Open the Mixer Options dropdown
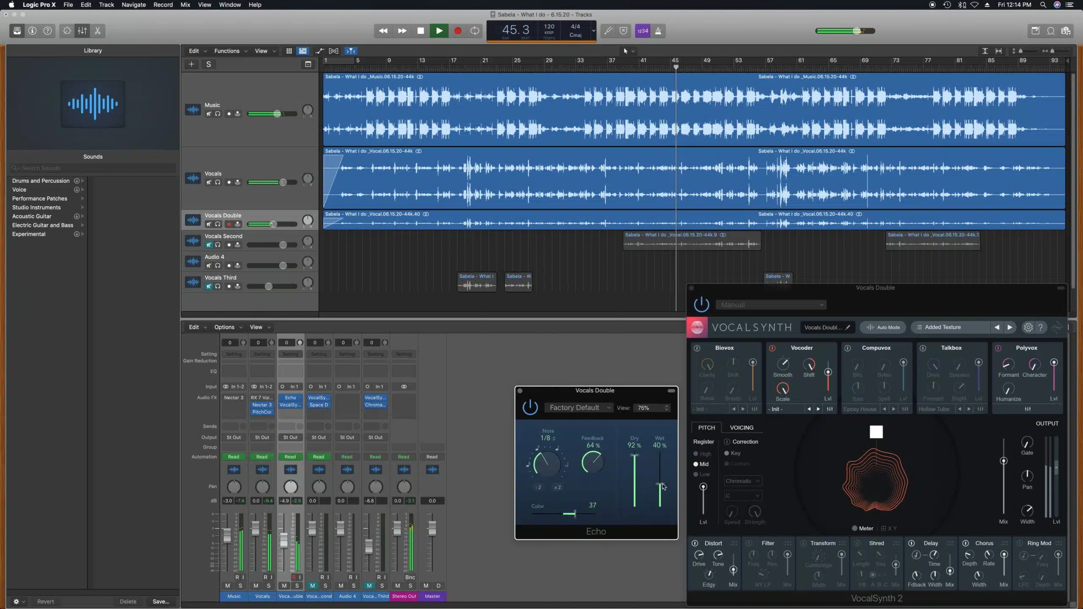The height and width of the screenshot is (609, 1083). [228, 327]
